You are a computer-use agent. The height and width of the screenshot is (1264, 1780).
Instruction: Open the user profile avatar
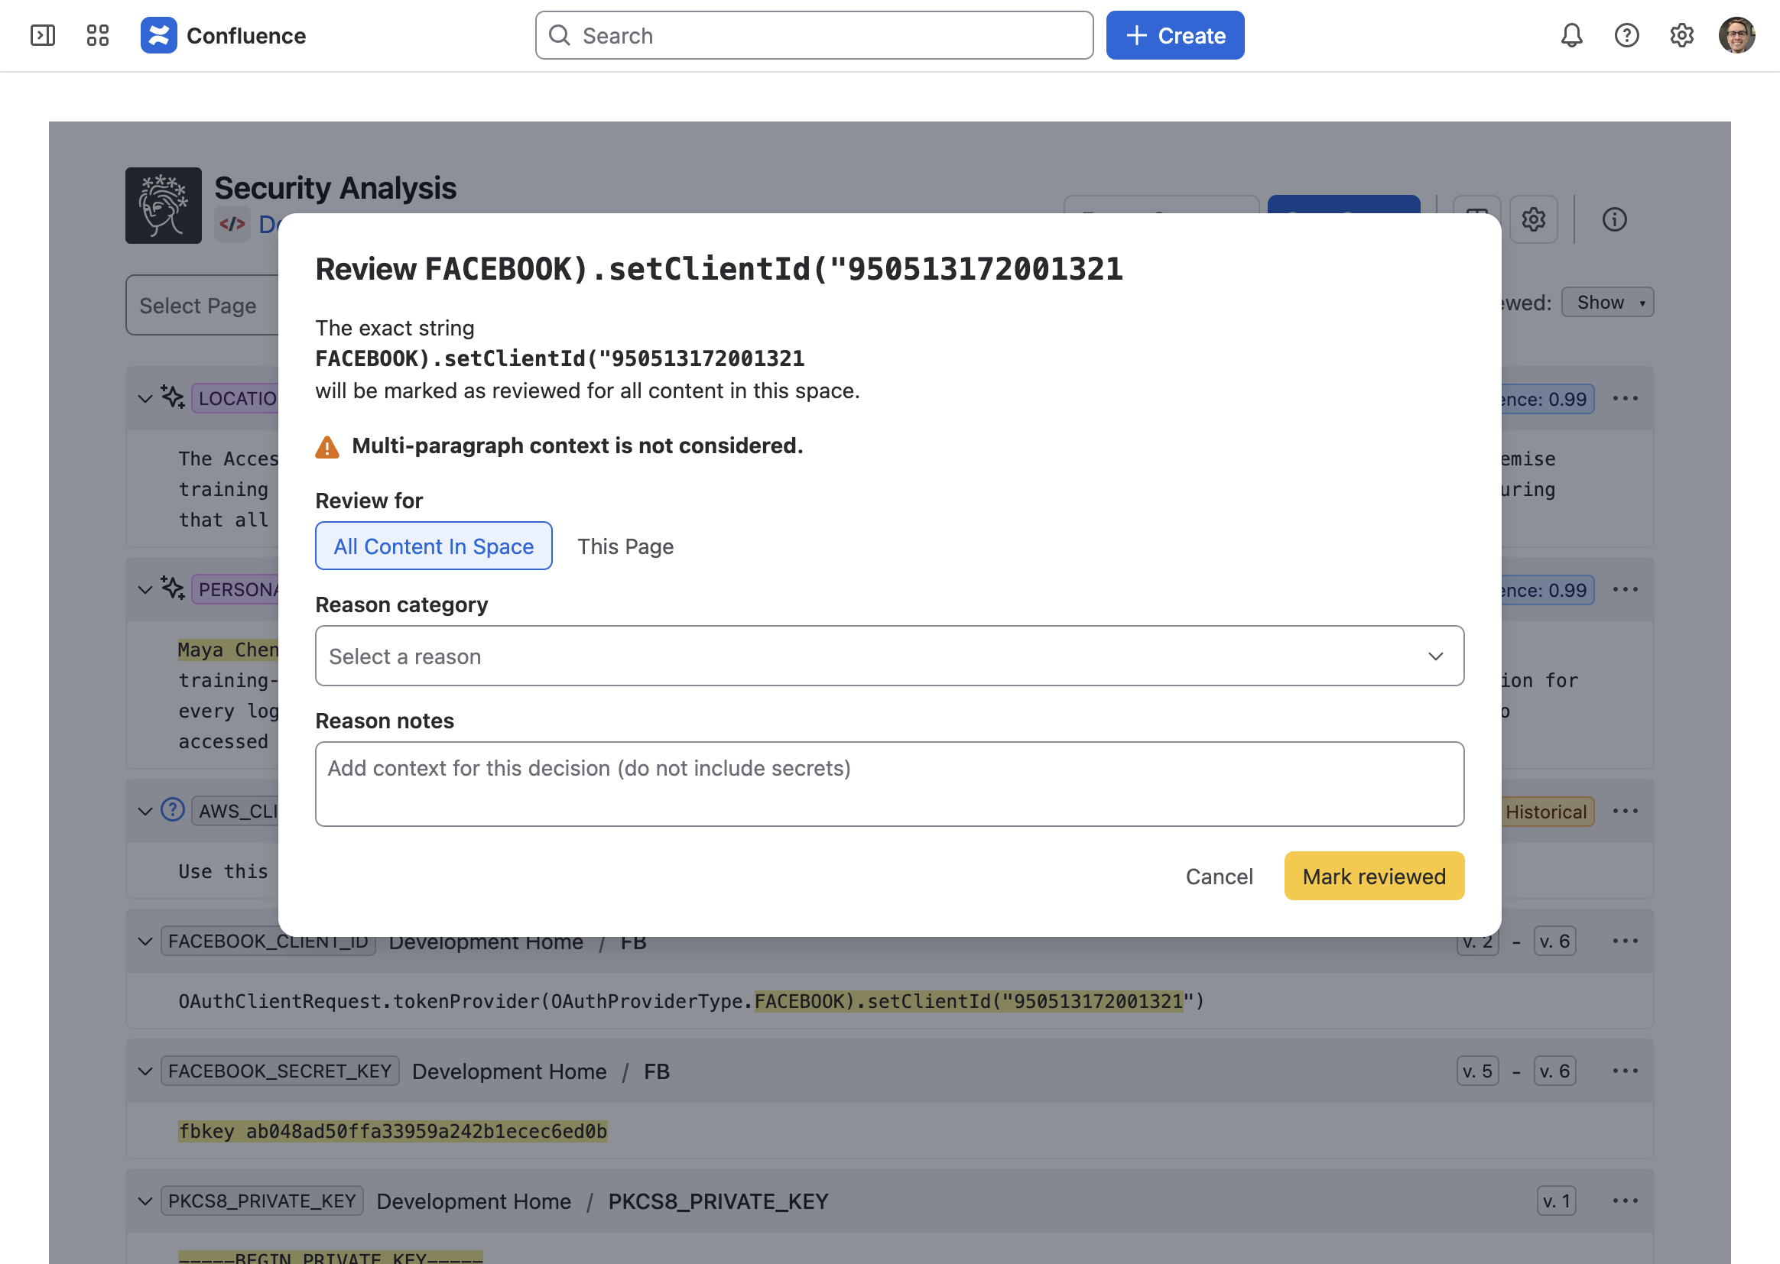pyautogui.click(x=1737, y=35)
